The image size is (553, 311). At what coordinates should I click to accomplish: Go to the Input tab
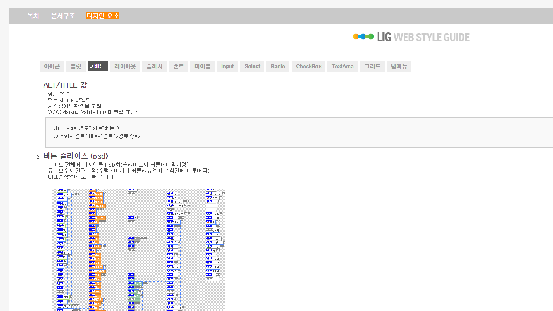227,67
